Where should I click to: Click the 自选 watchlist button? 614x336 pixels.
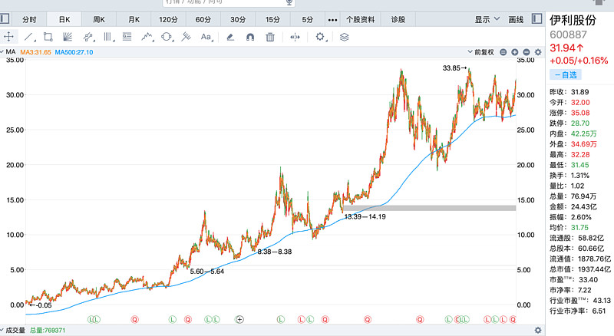pyautogui.click(x=566, y=74)
